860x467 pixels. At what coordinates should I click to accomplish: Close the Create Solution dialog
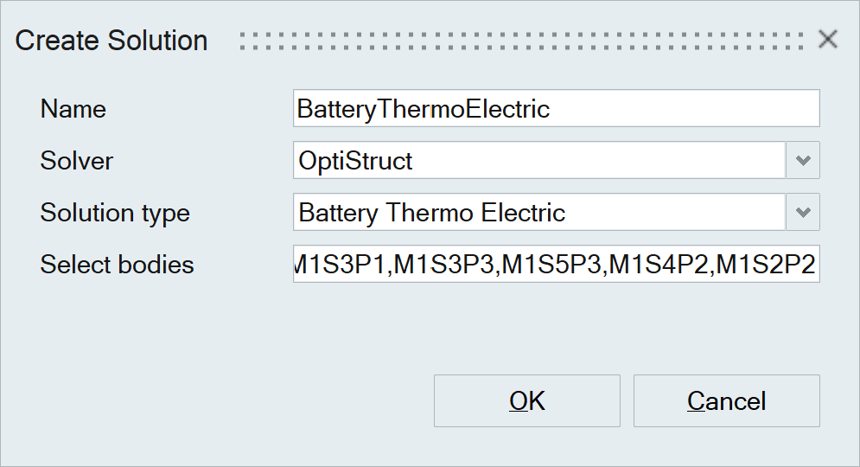coord(827,40)
